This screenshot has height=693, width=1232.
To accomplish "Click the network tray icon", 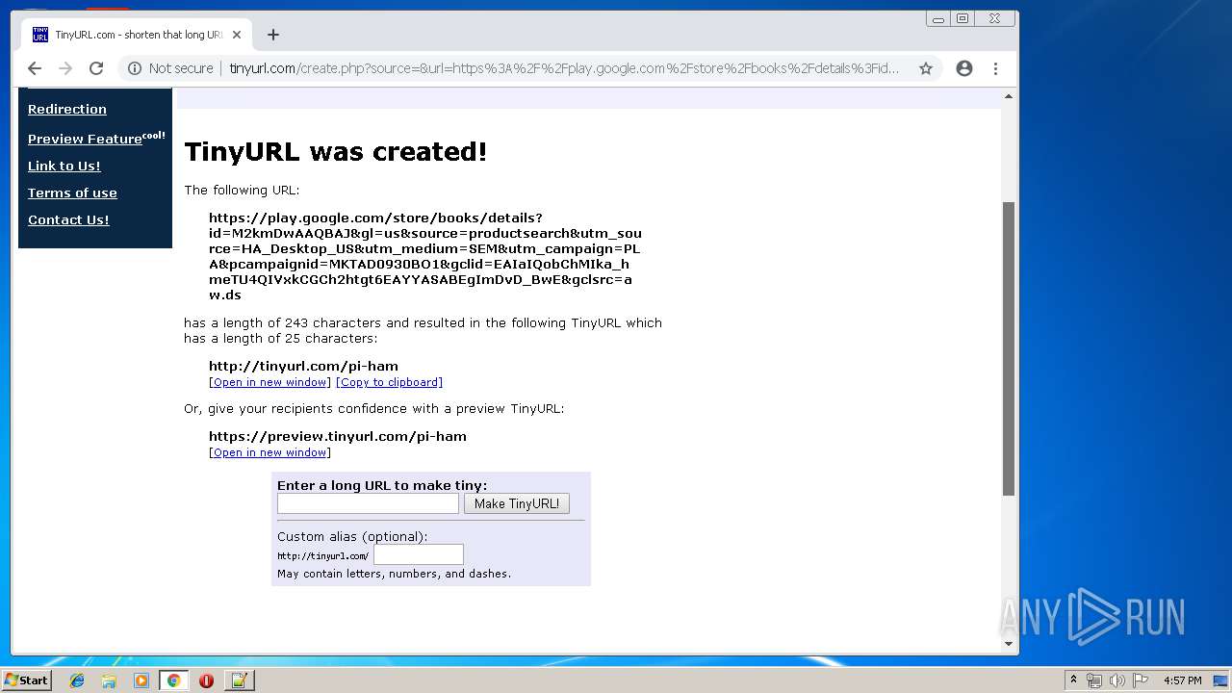I will click(1094, 680).
